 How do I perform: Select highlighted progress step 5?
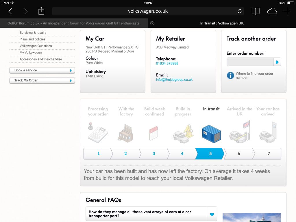(210, 154)
